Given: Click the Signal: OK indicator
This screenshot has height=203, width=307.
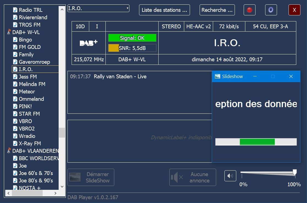Looking at the screenshot, I should click(x=132, y=38).
